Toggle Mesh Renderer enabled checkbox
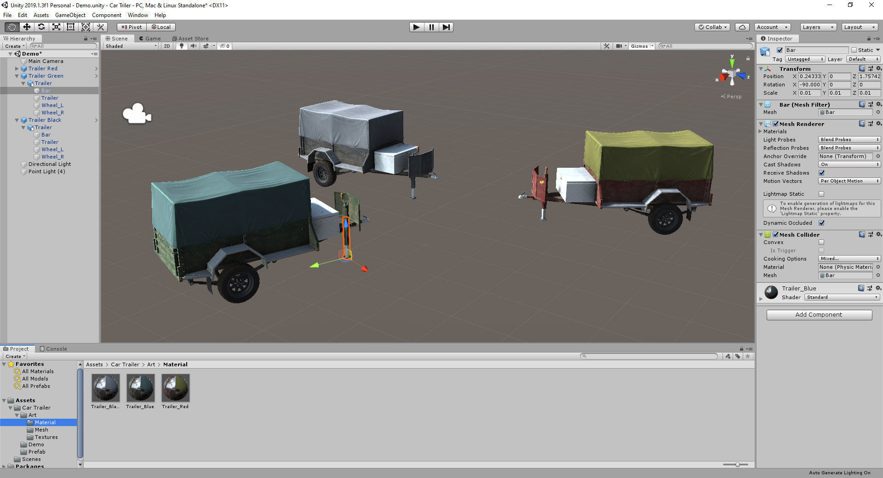The width and height of the screenshot is (883, 478). pos(776,124)
